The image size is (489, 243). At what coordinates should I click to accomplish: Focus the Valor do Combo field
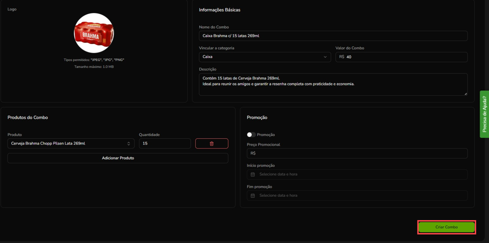(x=402, y=57)
